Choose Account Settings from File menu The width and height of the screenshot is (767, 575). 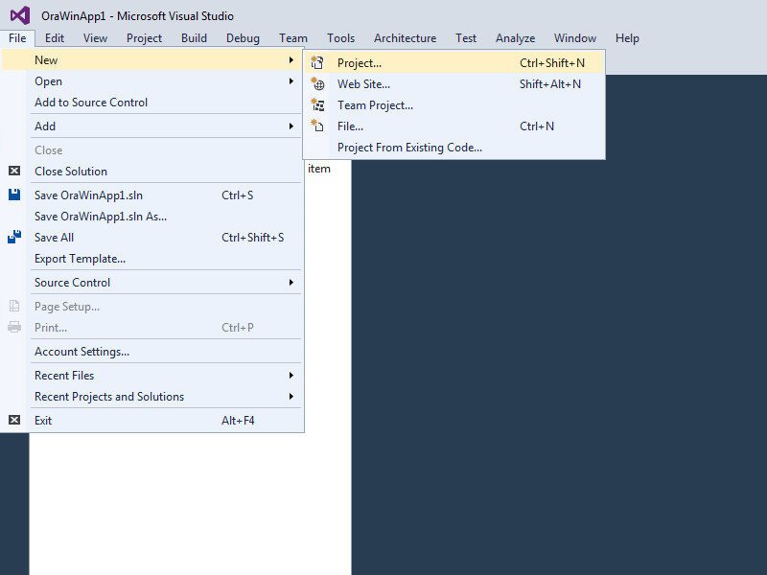click(81, 352)
